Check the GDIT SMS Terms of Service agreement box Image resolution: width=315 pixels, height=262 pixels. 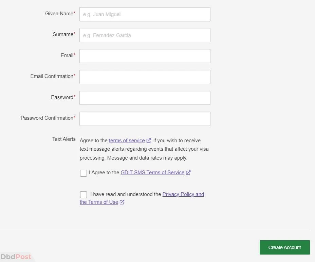(x=84, y=173)
